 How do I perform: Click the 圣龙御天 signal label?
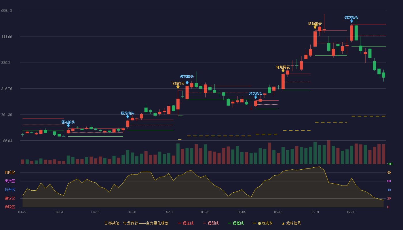pos(315,24)
